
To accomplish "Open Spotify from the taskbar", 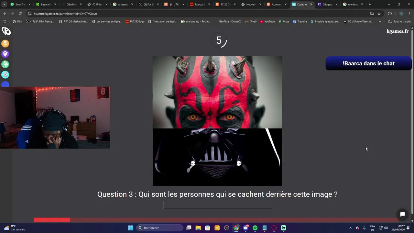I will click(x=255, y=228).
